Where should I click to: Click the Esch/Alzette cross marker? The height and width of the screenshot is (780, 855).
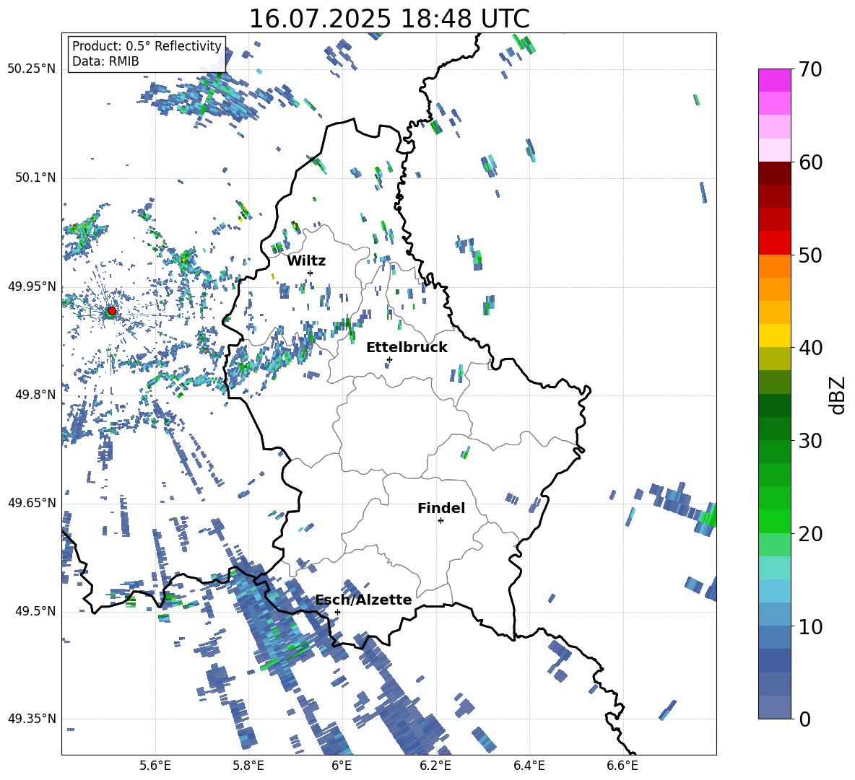tap(337, 612)
